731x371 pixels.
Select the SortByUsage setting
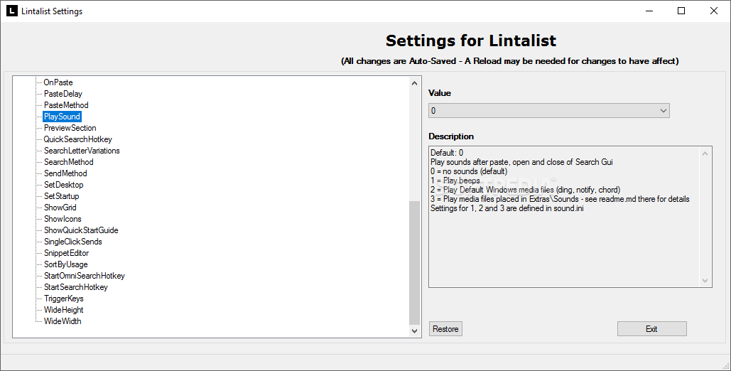[66, 264]
